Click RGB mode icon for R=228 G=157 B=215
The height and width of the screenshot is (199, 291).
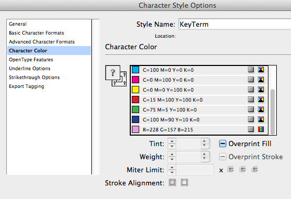(x=261, y=129)
